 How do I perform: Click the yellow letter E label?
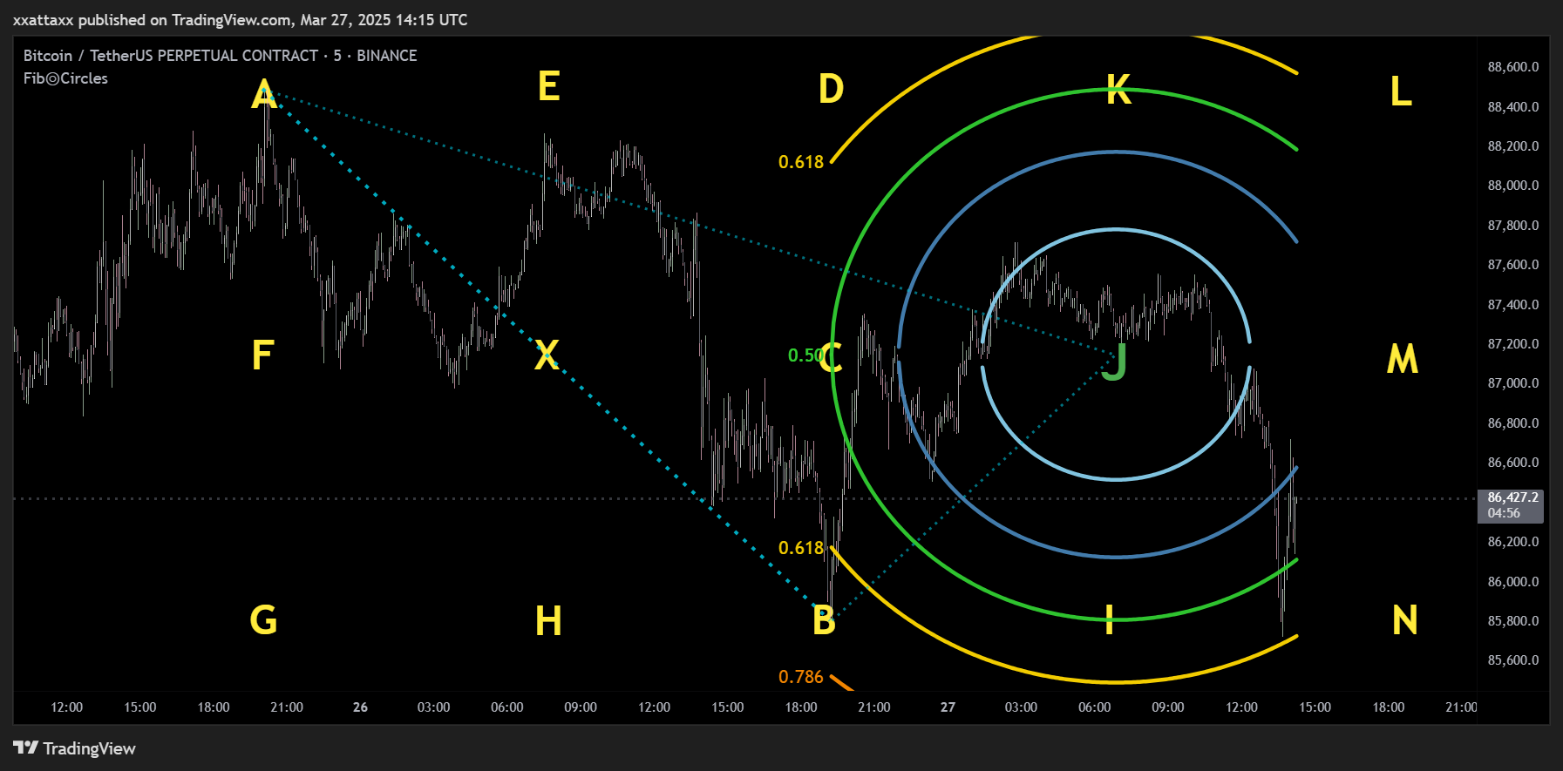[x=548, y=87]
